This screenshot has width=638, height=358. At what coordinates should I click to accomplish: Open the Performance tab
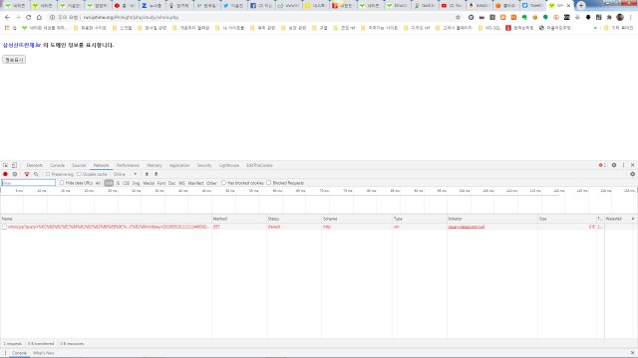(128, 165)
